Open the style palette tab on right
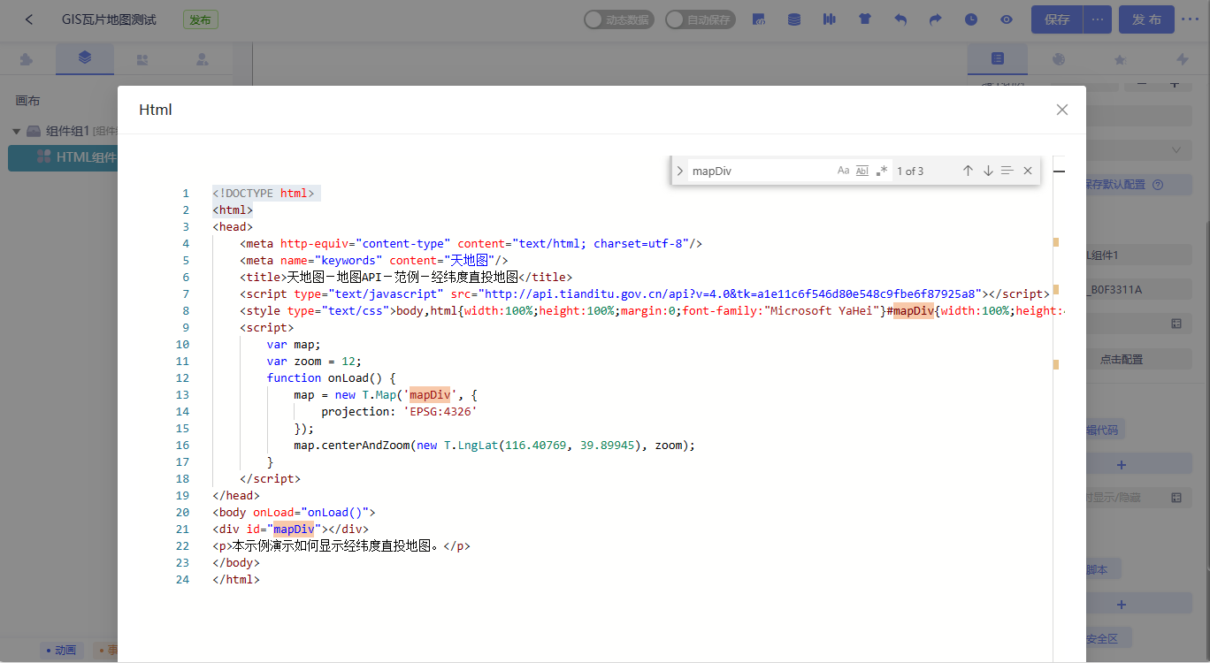Screen dimensions: 1210x663 [1059, 59]
